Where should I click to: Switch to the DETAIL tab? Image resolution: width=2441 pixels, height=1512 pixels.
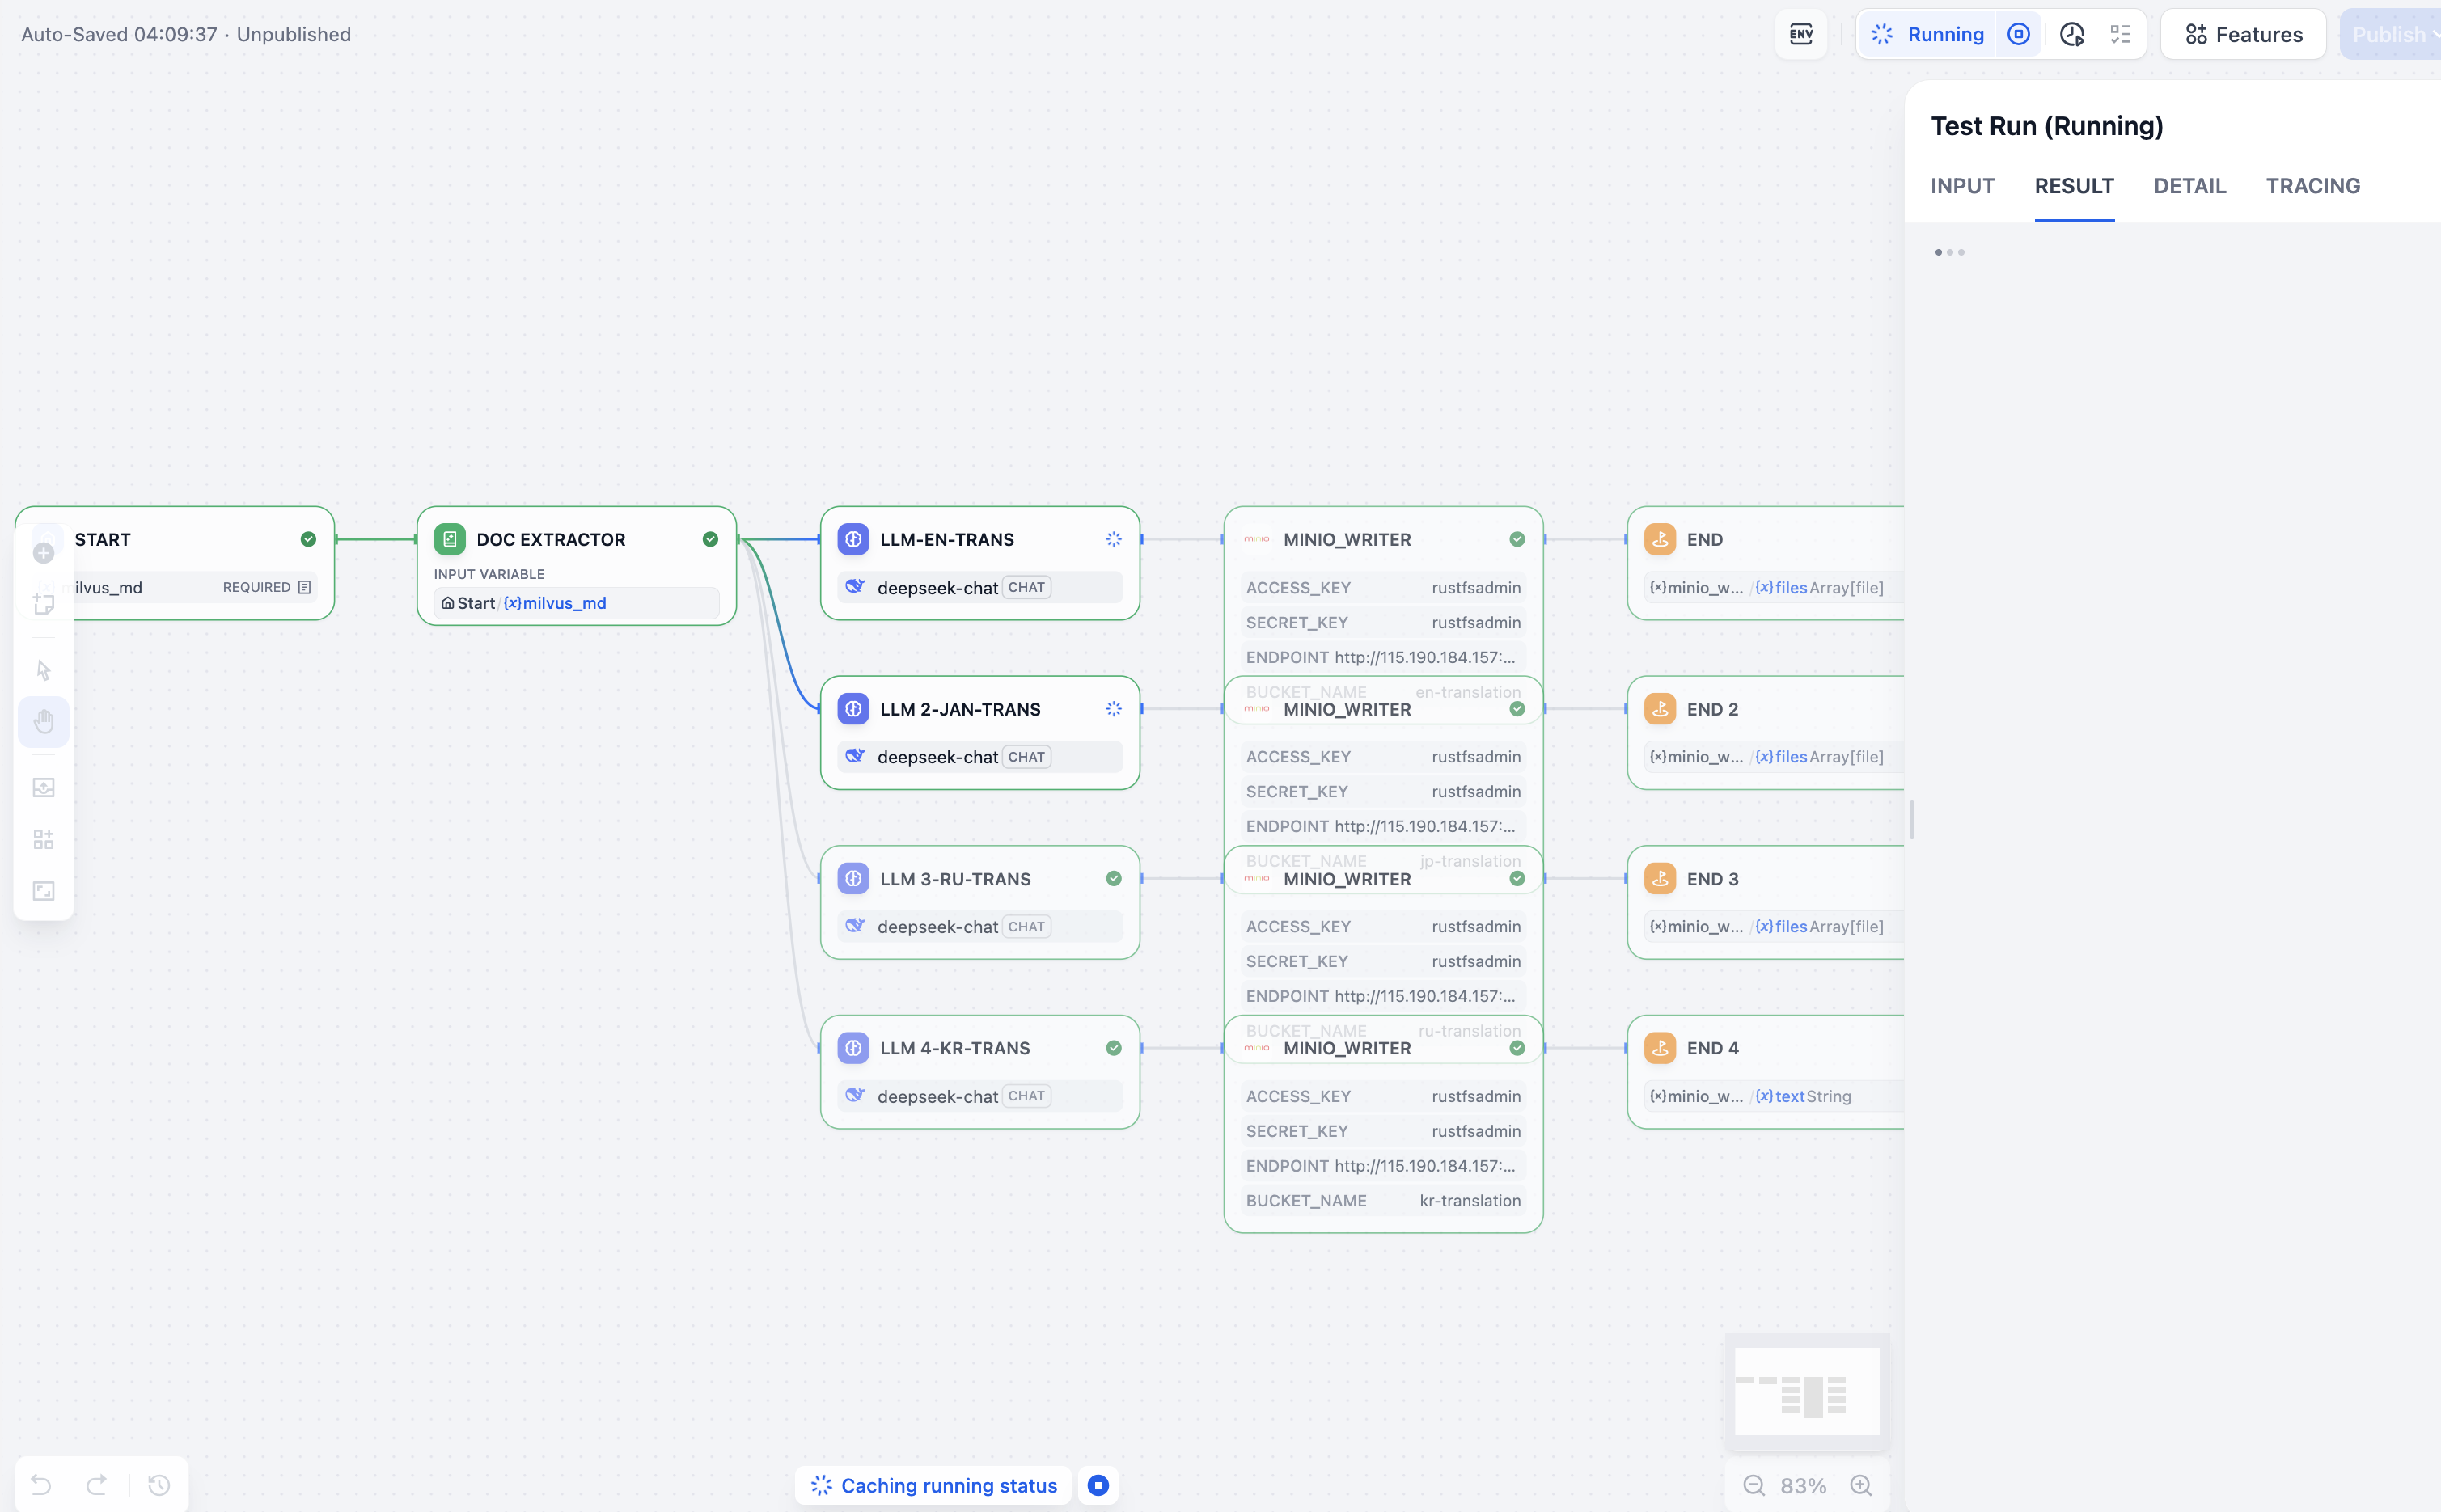pyautogui.click(x=2189, y=186)
